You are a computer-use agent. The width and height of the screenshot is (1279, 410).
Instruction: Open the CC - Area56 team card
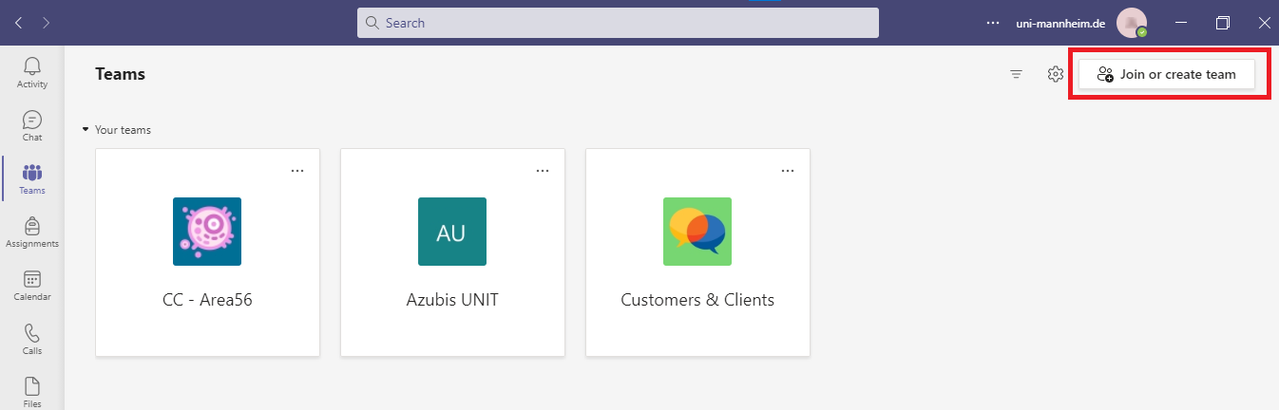coord(207,252)
